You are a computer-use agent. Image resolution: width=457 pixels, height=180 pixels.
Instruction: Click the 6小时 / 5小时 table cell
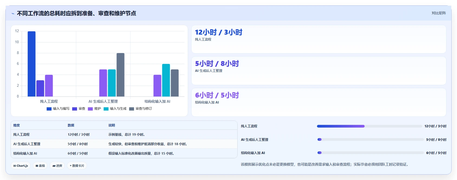(x=78, y=154)
